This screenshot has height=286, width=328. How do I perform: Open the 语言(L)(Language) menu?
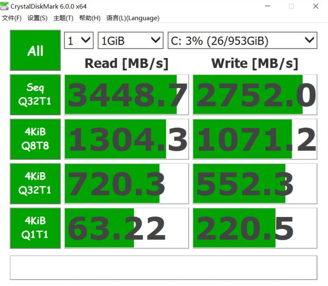133,18
